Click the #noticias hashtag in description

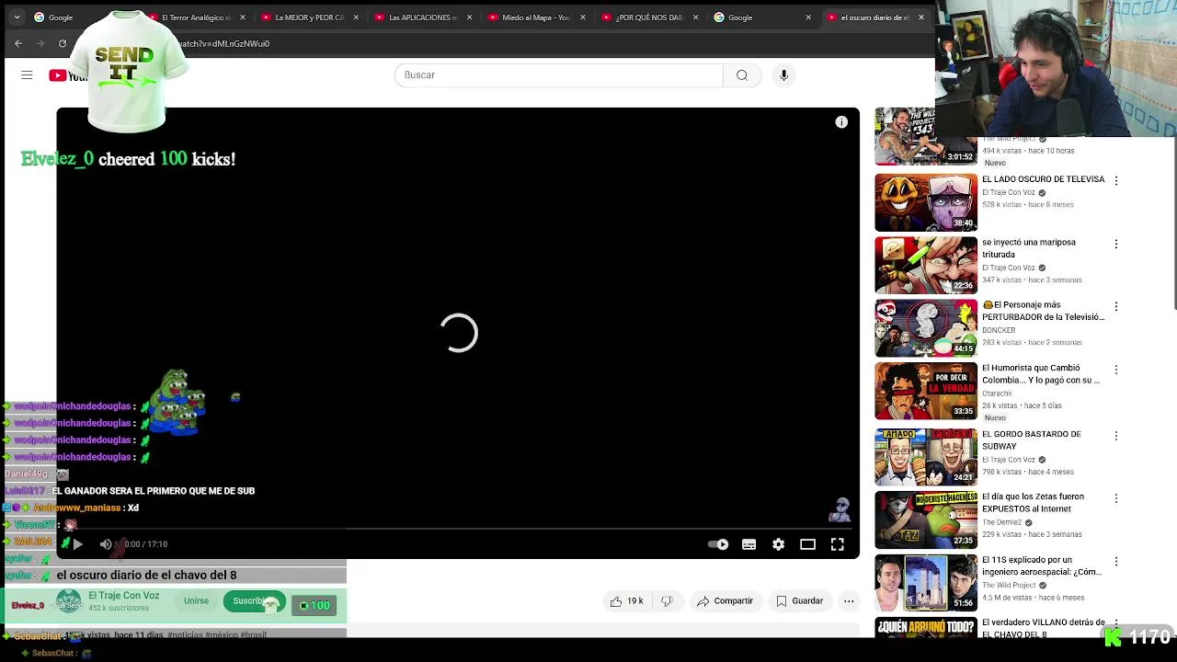[186, 635]
